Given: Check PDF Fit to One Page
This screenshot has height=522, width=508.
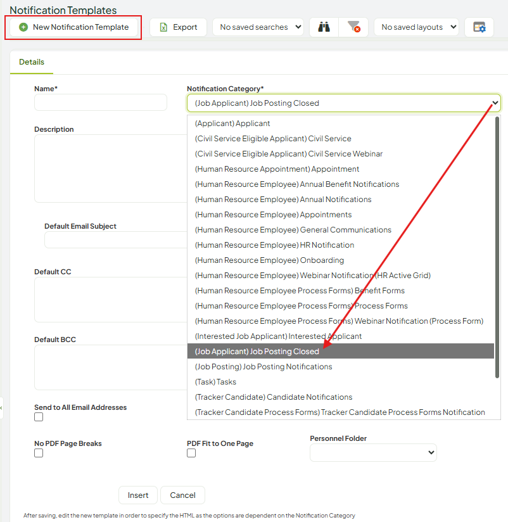Looking at the screenshot, I should (191, 453).
